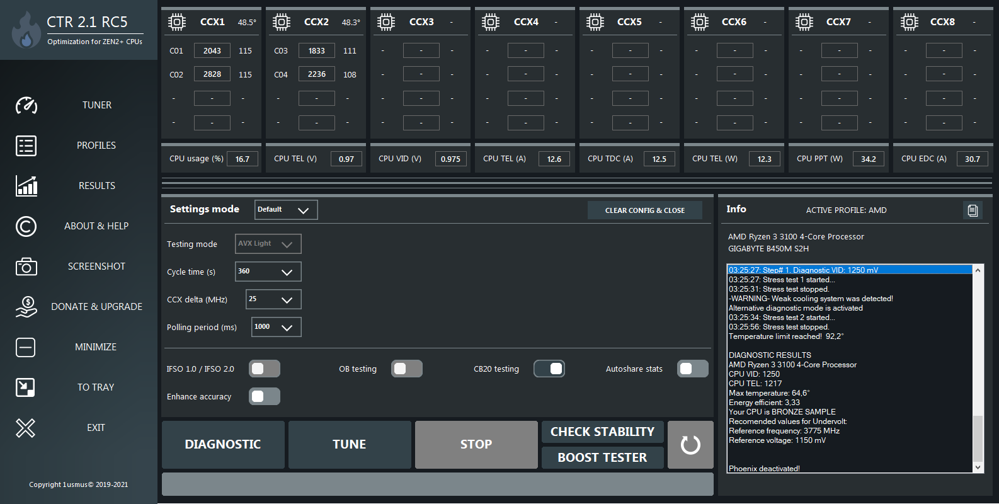999x504 pixels.
Task: Click the C02 frequency field 2828
Action: pos(212,74)
